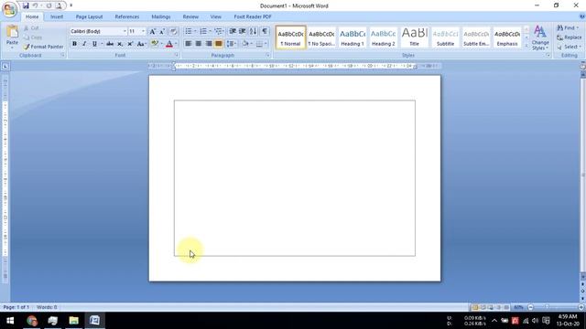Open the Font dialog launcher
The height and width of the screenshot is (329, 586).
177,55
